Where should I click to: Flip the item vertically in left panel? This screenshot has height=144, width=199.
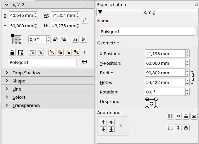click(x=83, y=39)
